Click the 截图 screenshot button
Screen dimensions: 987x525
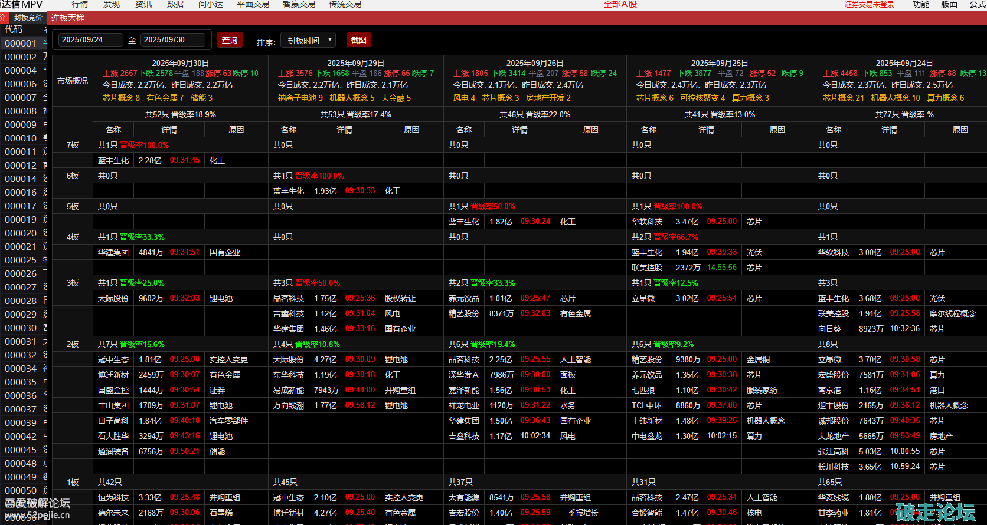point(358,40)
